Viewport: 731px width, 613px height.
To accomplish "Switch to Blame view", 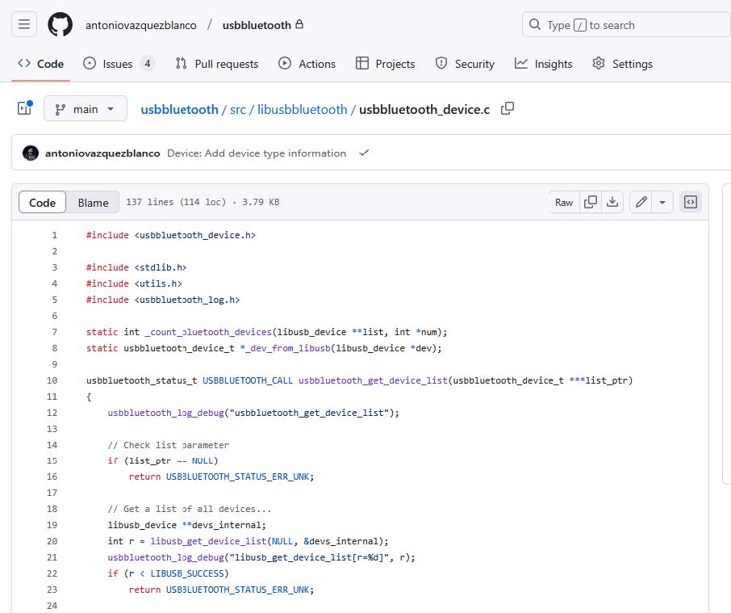I will coord(93,203).
